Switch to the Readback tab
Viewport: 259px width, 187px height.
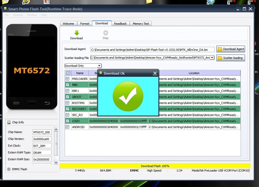click(120, 24)
